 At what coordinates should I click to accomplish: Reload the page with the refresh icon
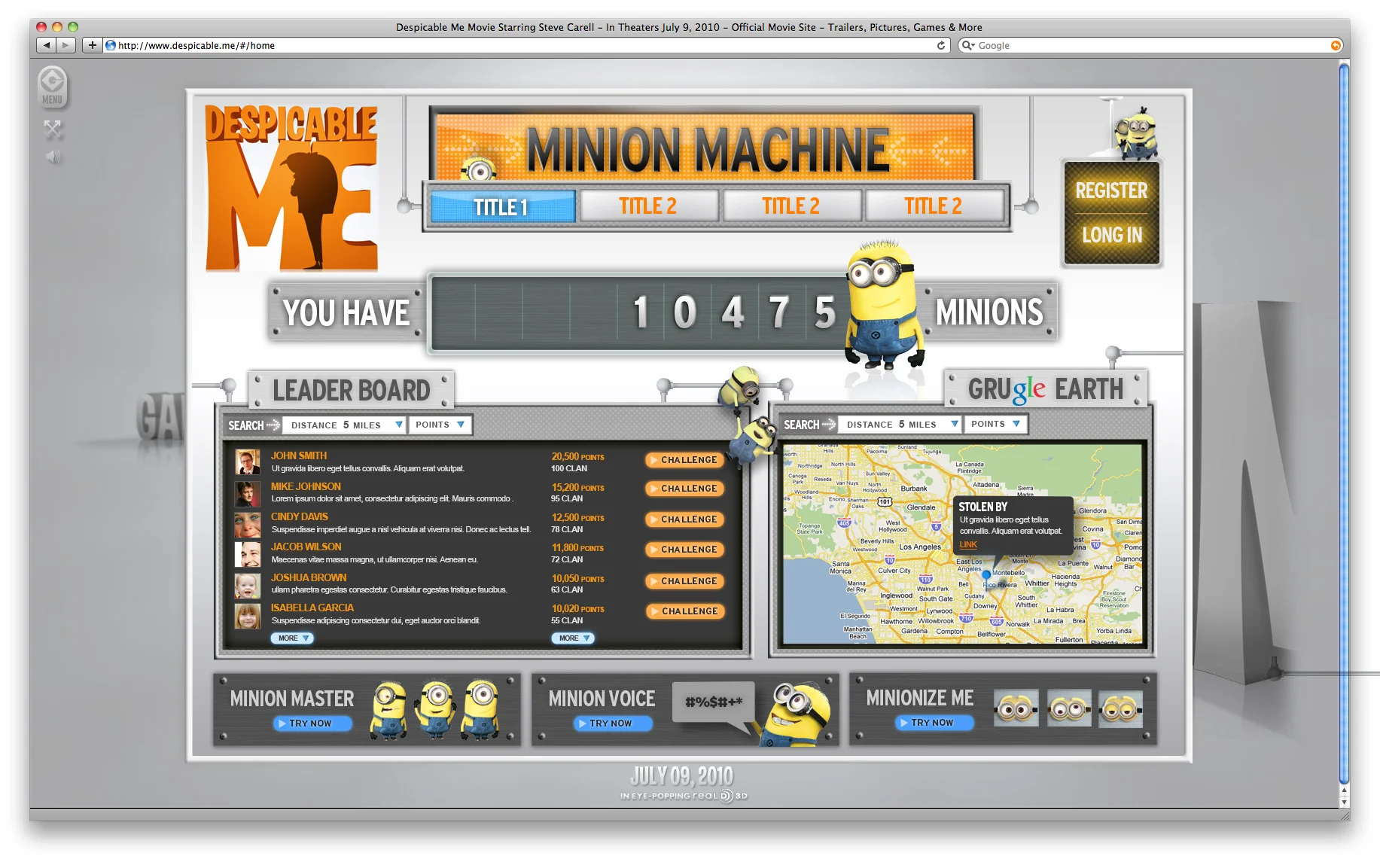pyautogui.click(x=940, y=45)
